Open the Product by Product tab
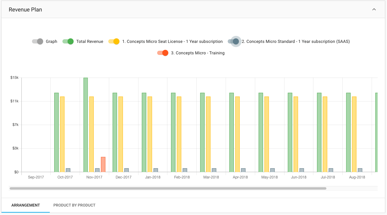 (74, 205)
